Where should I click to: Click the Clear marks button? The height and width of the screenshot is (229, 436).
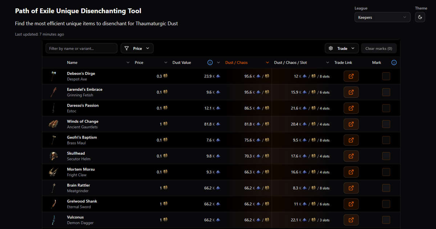coord(379,48)
